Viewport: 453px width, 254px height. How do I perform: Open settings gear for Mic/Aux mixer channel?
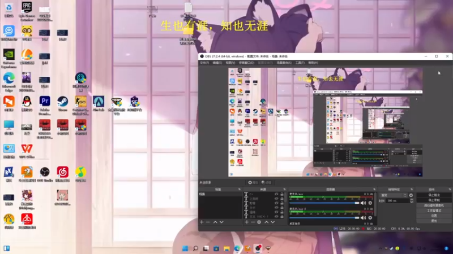tap(370, 203)
